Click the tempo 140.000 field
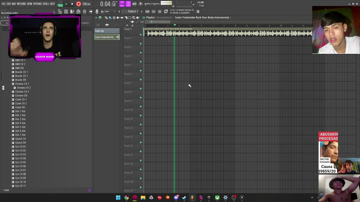The width and height of the screenshot is (360, 202). coord(87,4)
